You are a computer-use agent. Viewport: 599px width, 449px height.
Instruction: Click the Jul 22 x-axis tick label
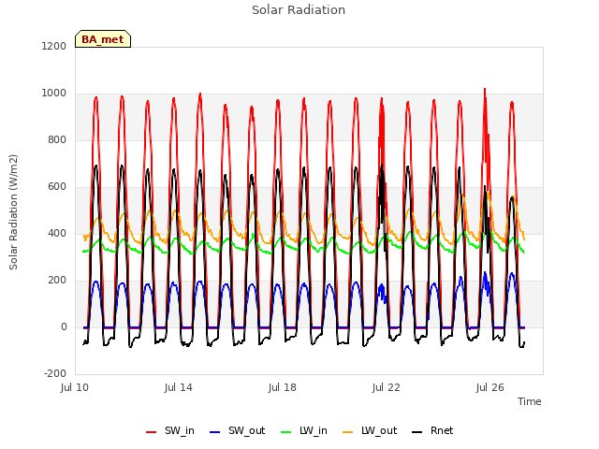(387, 387)
